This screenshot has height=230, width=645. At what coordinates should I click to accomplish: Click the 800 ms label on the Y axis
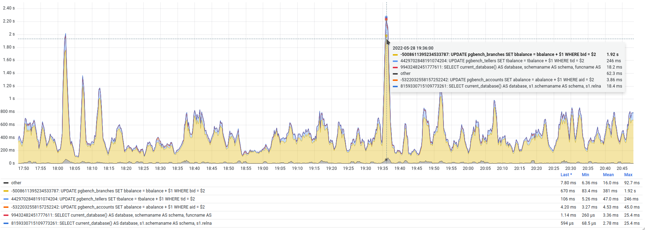pos(8,111)
